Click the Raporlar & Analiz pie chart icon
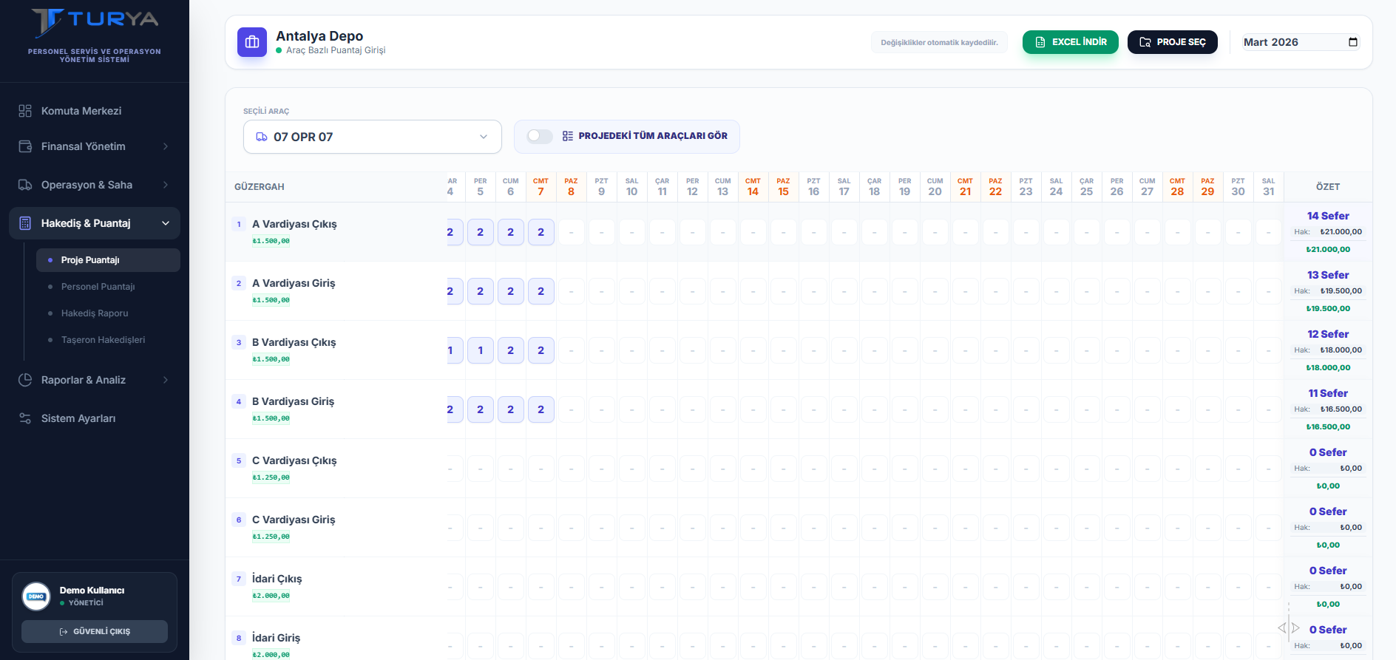The image size is (1396, 660). tap(25, 380)
